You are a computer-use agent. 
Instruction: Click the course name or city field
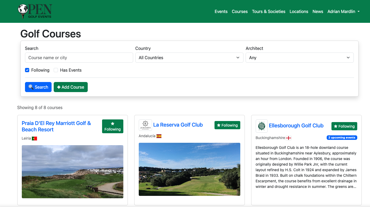79,58
